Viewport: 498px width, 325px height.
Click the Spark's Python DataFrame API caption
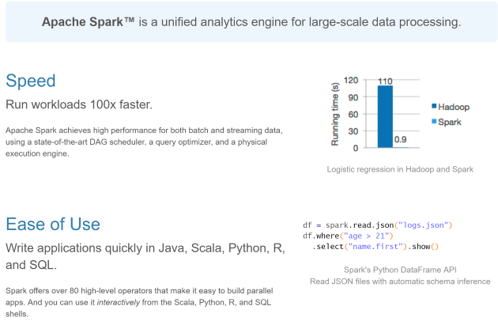coord(400,270)
